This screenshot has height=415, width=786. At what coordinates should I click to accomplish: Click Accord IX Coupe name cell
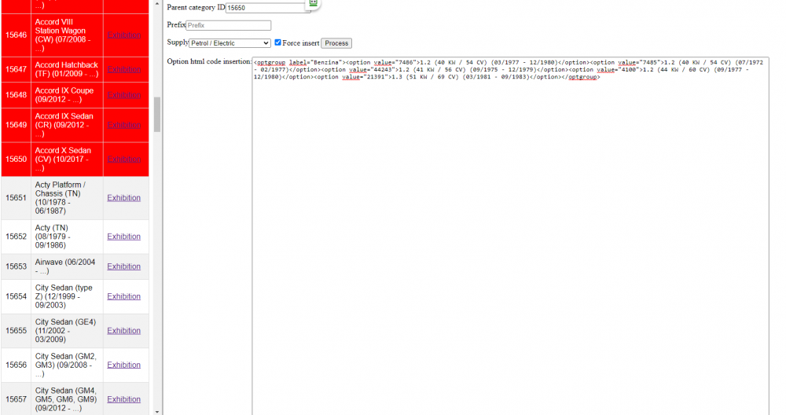(67, 95)
